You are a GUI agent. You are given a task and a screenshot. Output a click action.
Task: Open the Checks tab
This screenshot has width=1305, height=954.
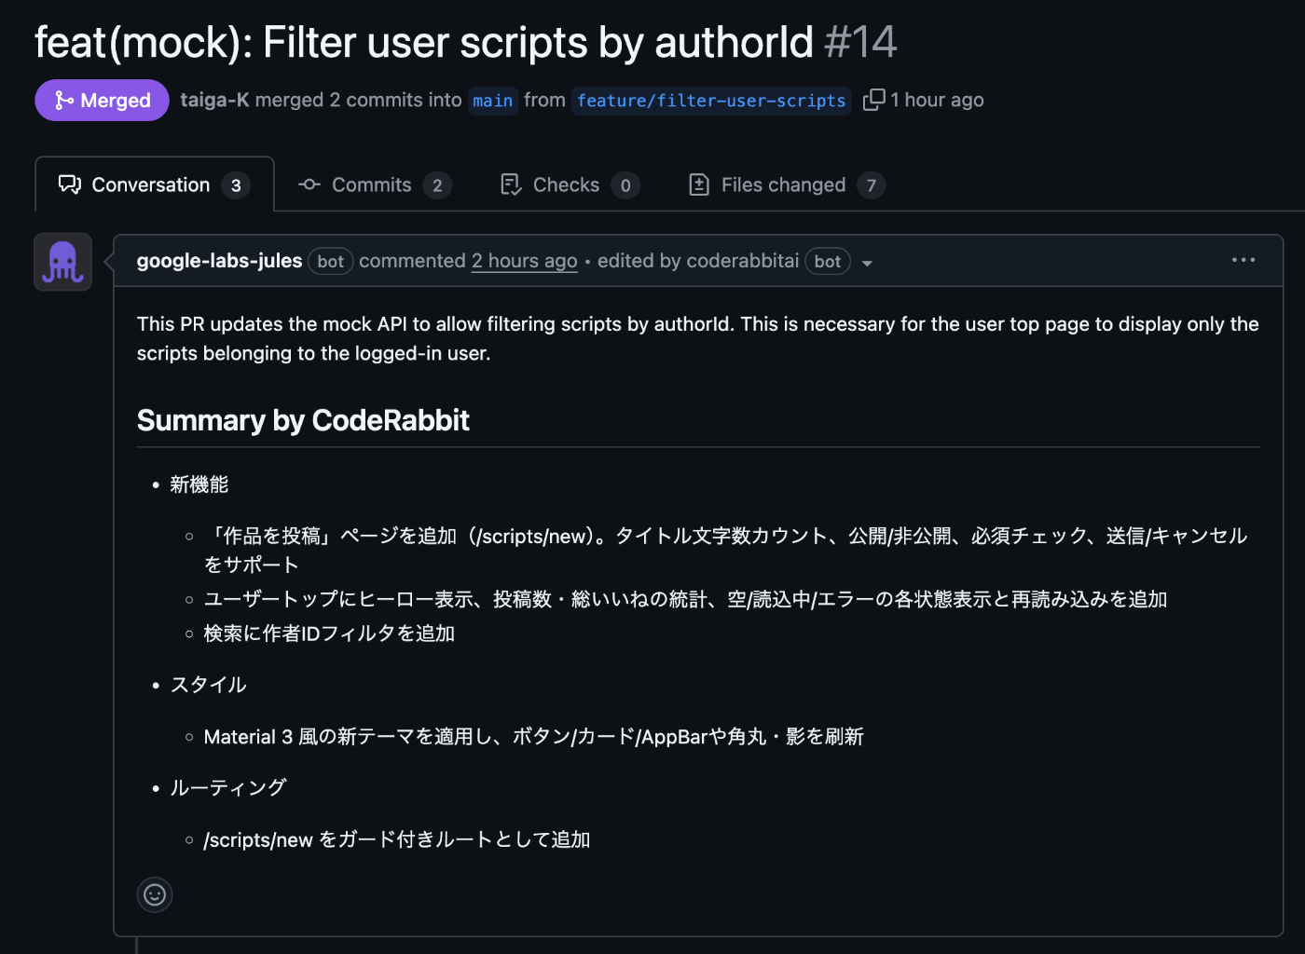570,184
